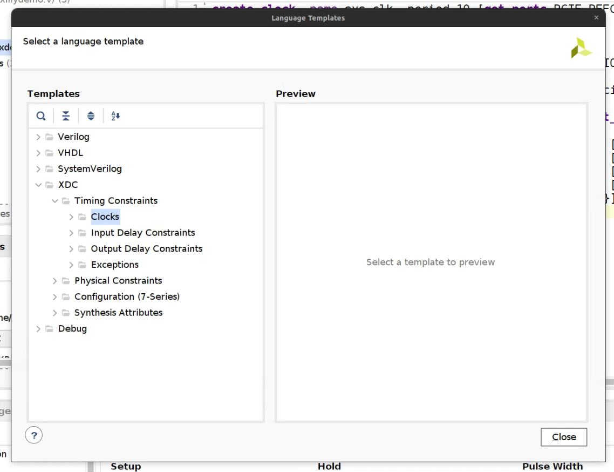Click the Configuration (7-Series) folder icon

point(66,297)
